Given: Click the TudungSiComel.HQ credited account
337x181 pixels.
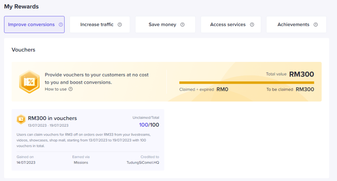Looking at the screenshot, I should [x=143, y=163].
